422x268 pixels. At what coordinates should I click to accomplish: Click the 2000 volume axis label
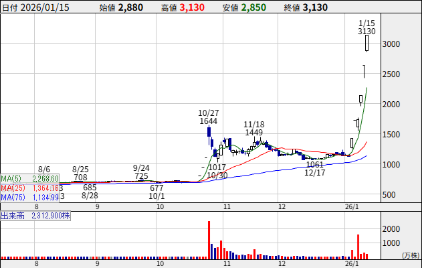[391, 229]
